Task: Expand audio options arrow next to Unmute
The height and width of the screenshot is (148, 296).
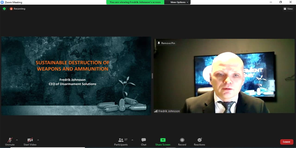Action: 17,140
